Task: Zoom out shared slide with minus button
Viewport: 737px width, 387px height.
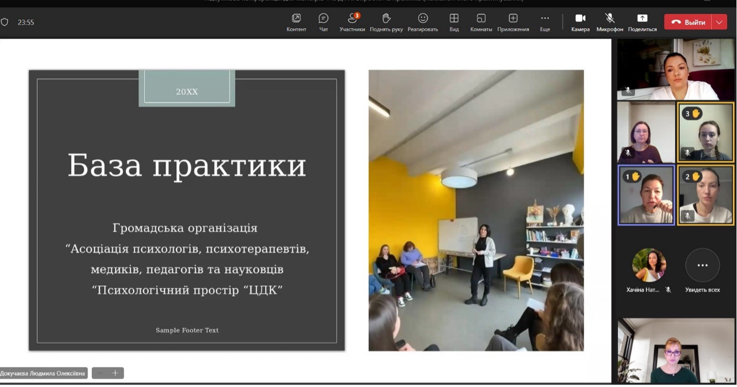Action: pyautogui.click(x=100, y=373)
